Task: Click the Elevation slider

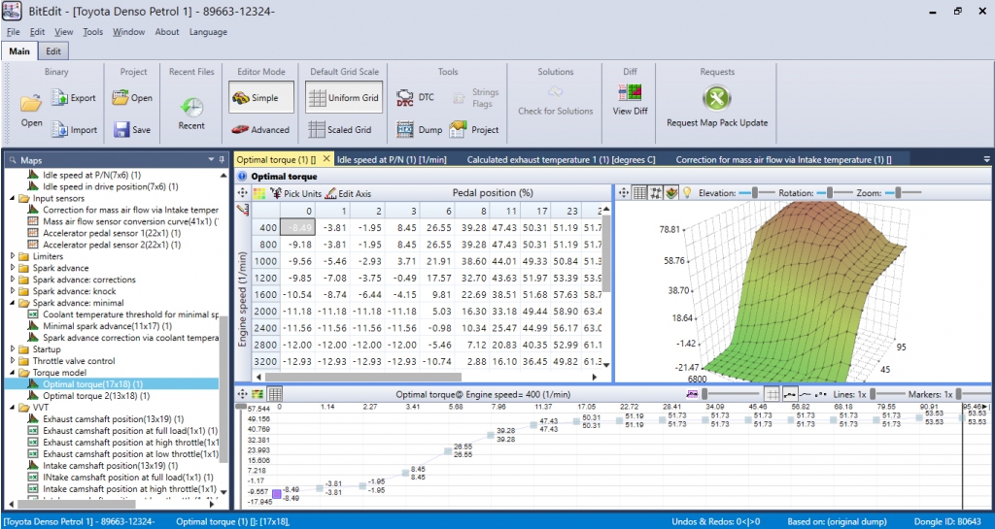Action: click(x=756, y=192)
